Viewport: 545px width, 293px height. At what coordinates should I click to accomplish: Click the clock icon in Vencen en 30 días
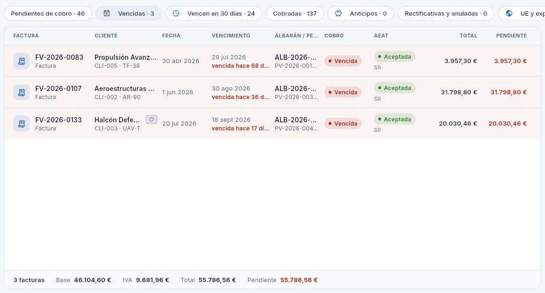click(176, 14)
